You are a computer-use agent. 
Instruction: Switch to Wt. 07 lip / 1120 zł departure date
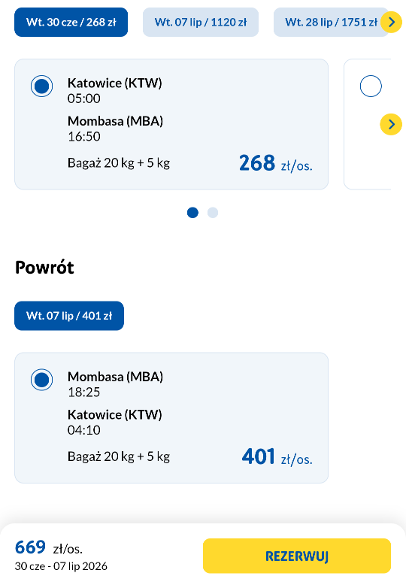click(201, 22)
